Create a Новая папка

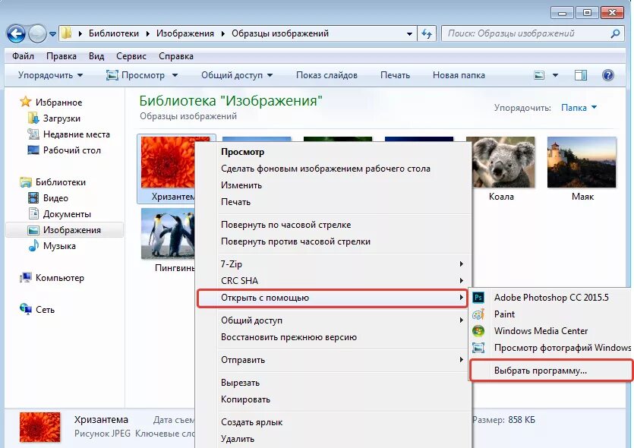[x=459, y=75]
